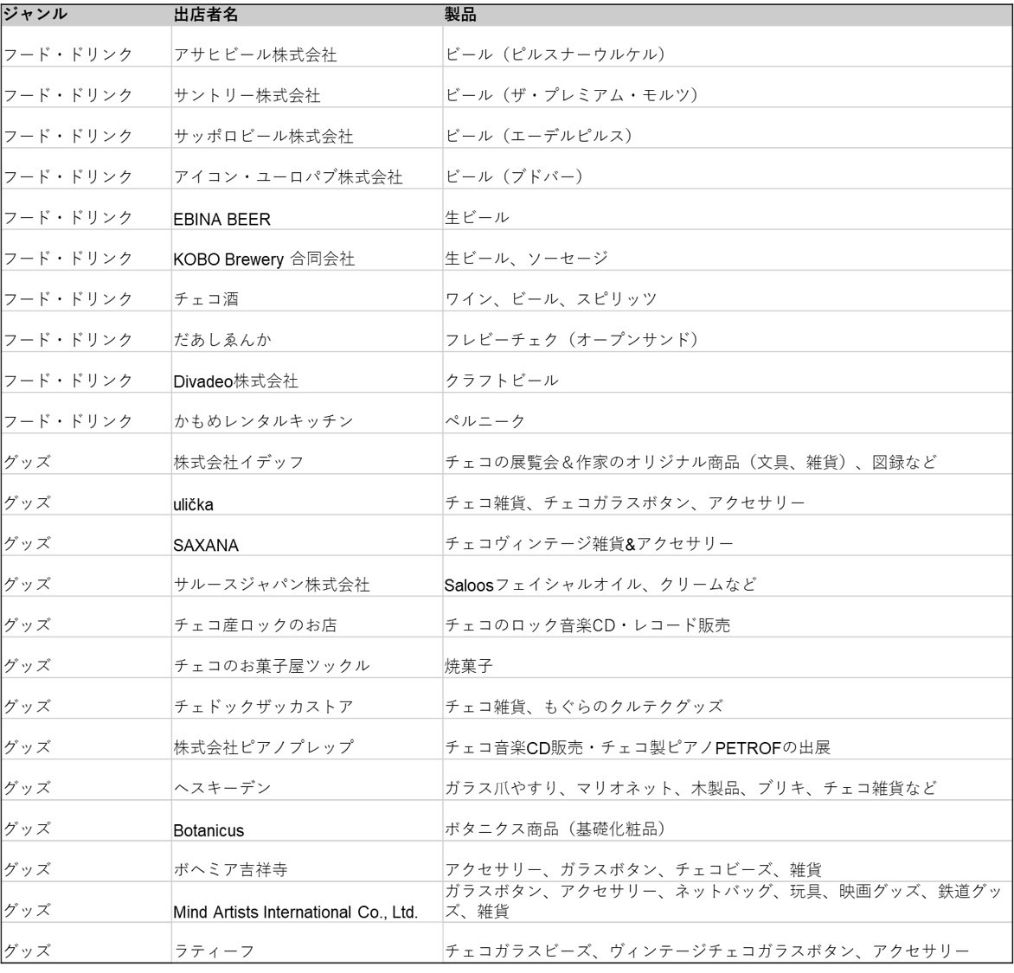Select the ラティーフ exhibitor cell
This screenshot has width=1014, height=973.
click(206, 951)
